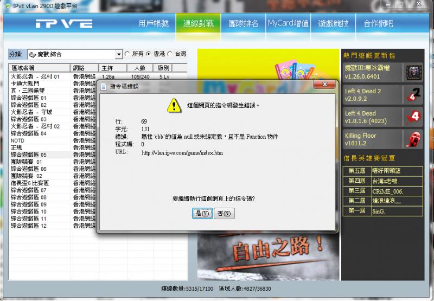Sort by the 級別 column header

(163, 68)
